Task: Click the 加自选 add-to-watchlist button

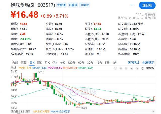Action: [x=147, y=5]
